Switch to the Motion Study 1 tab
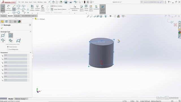 coord(21,99)
